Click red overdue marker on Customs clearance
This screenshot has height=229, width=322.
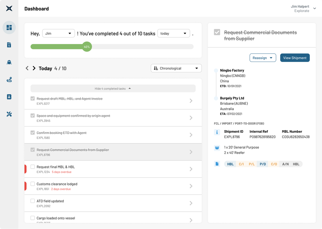(25, 186)
